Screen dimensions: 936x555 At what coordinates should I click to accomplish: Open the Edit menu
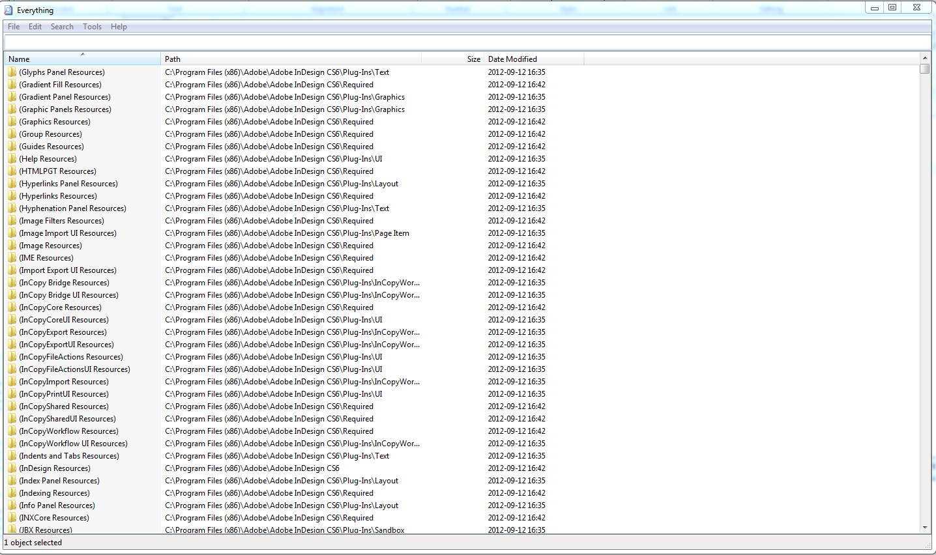tap(35, 27)
